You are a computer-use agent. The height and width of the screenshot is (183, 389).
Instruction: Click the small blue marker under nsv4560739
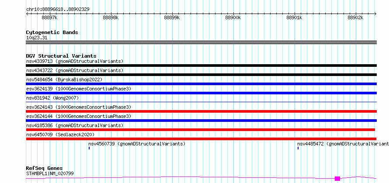click(89, 148)
